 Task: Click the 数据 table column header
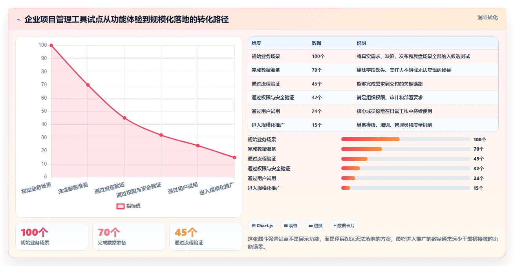tap(316, 43)
